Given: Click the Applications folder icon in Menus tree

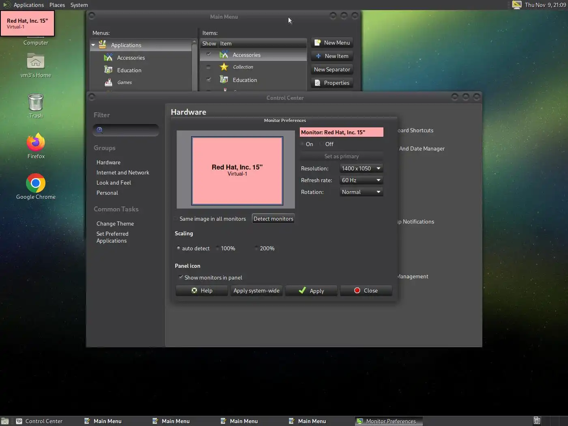Looking at the screenshot, I should point(103,45).
